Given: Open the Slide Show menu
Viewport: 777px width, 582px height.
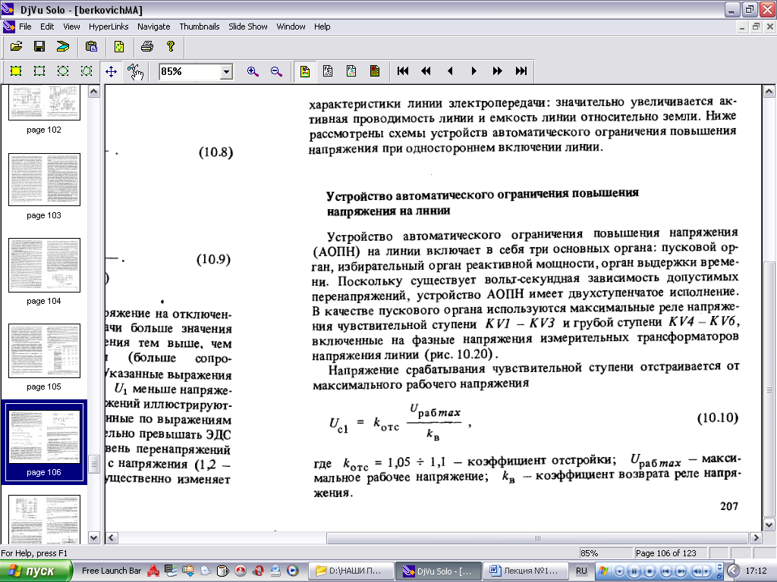Looking at the screenshot, I should (x=248, y=27).
